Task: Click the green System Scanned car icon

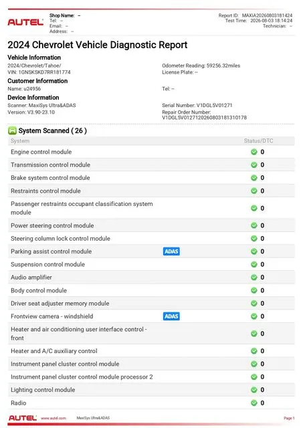Action: coord(12,131)
